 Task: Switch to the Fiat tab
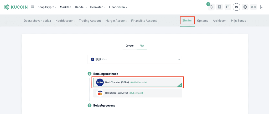[x=142, y=46]
